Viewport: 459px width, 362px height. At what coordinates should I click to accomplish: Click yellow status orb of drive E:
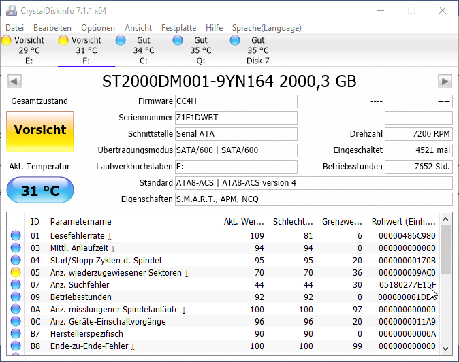(6, 40)
